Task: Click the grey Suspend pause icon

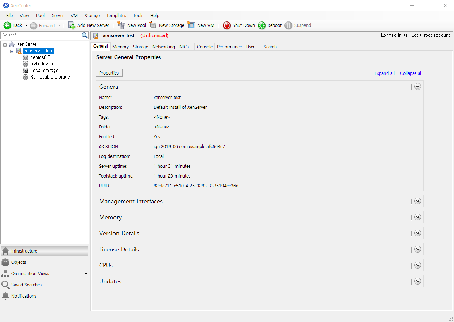Action: 288,25
